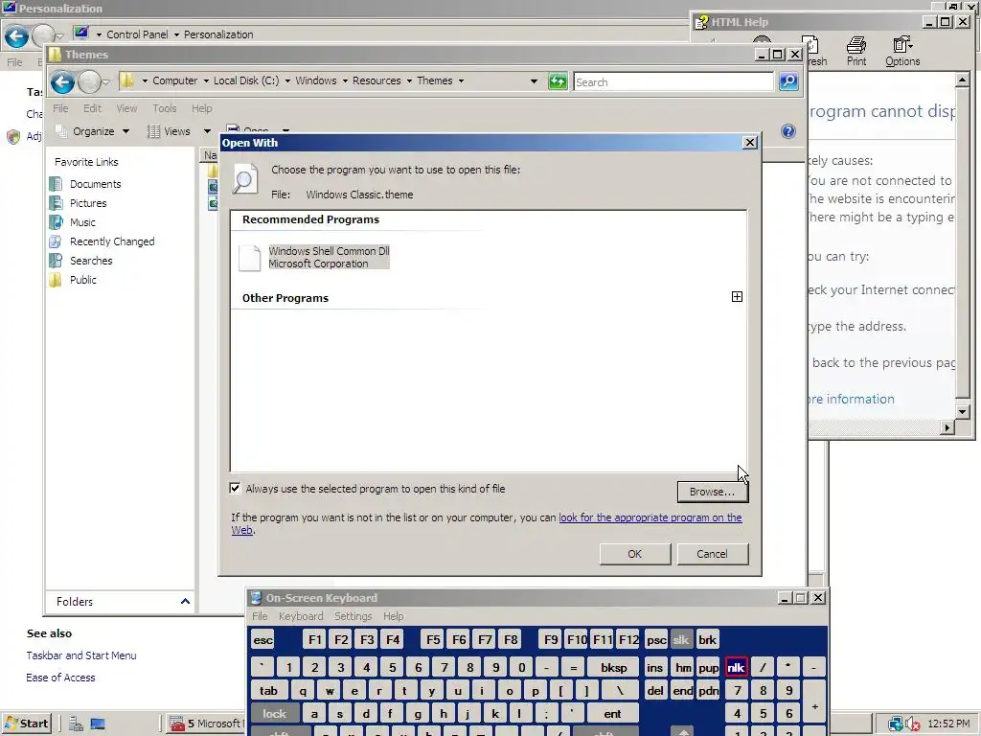Open Recently Changed favorite link

[112, 241]
